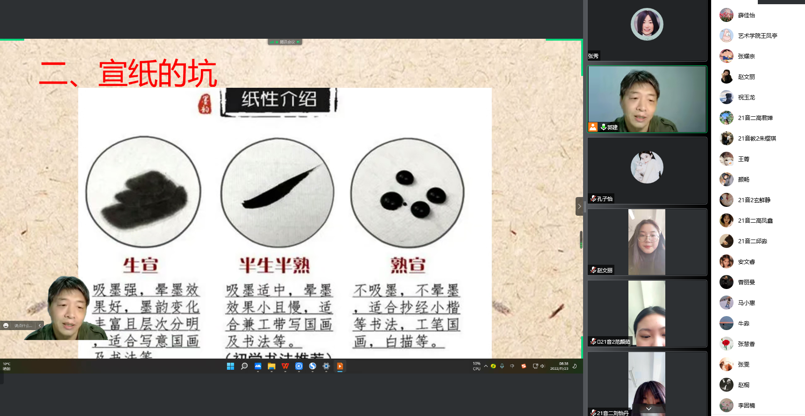
Task: Open Windows Start button in shared taskbar
Action: coord(230,367)
